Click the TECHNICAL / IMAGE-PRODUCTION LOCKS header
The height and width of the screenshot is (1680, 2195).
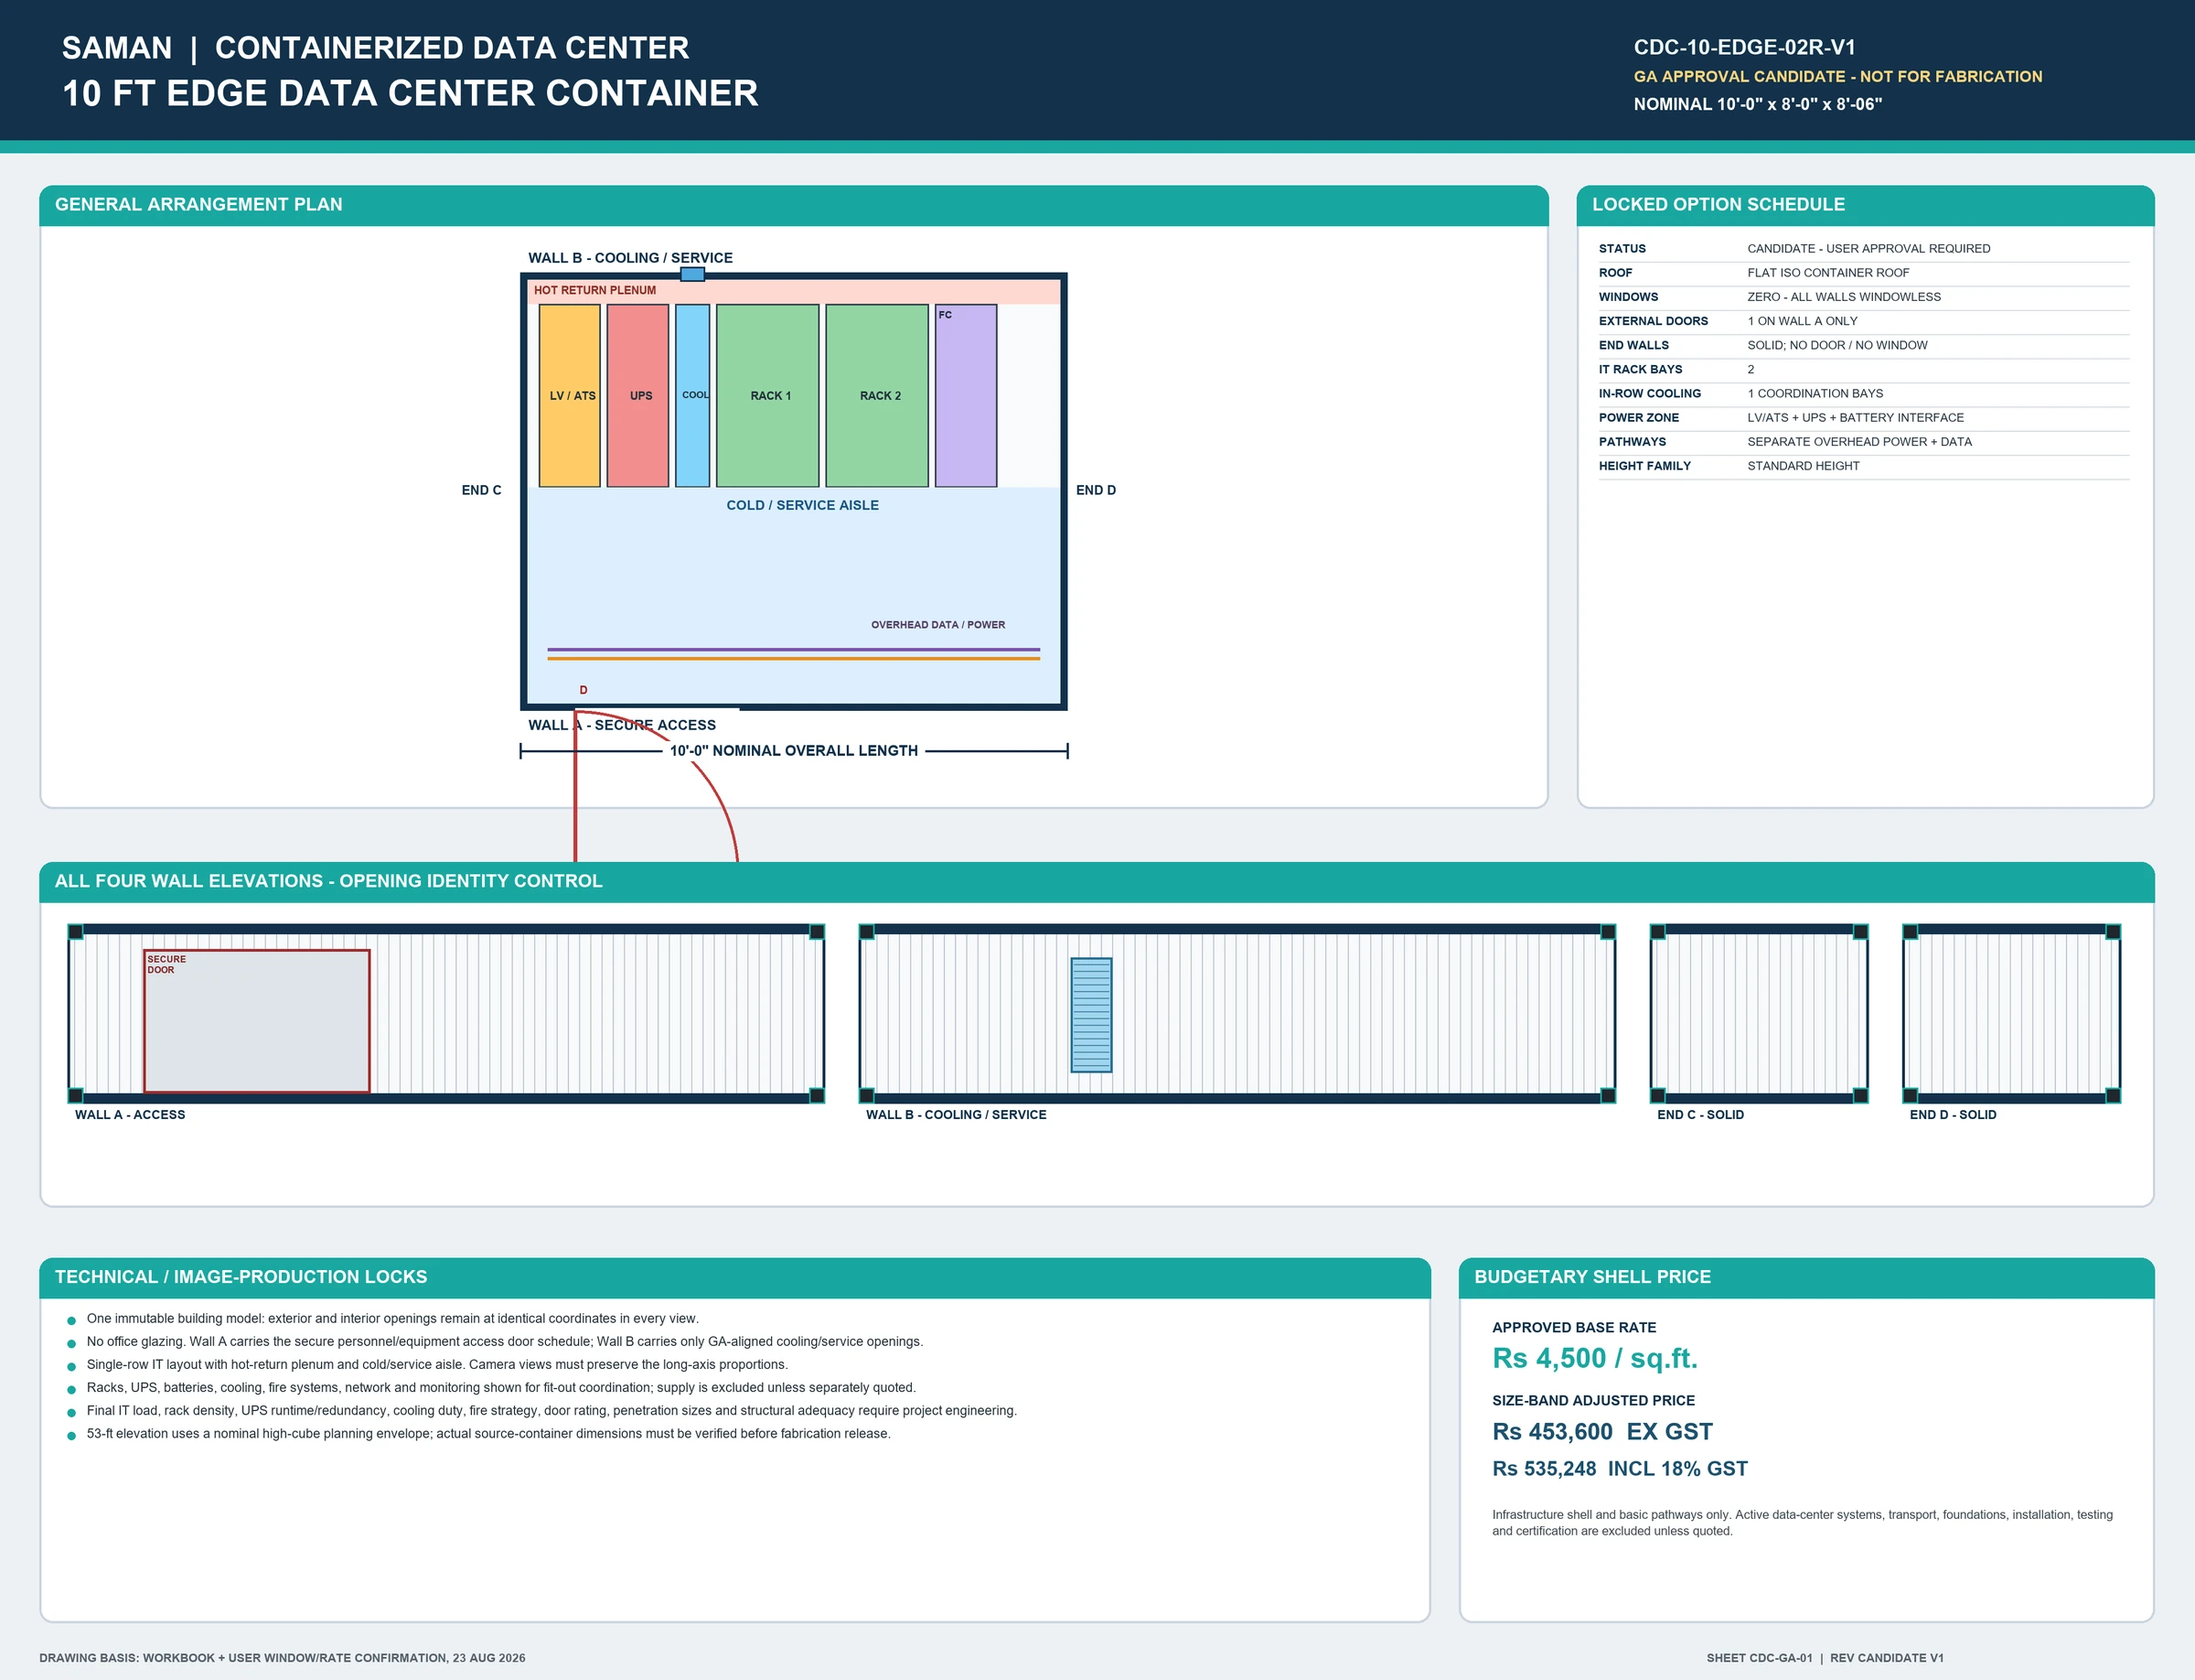(734, 1277)
